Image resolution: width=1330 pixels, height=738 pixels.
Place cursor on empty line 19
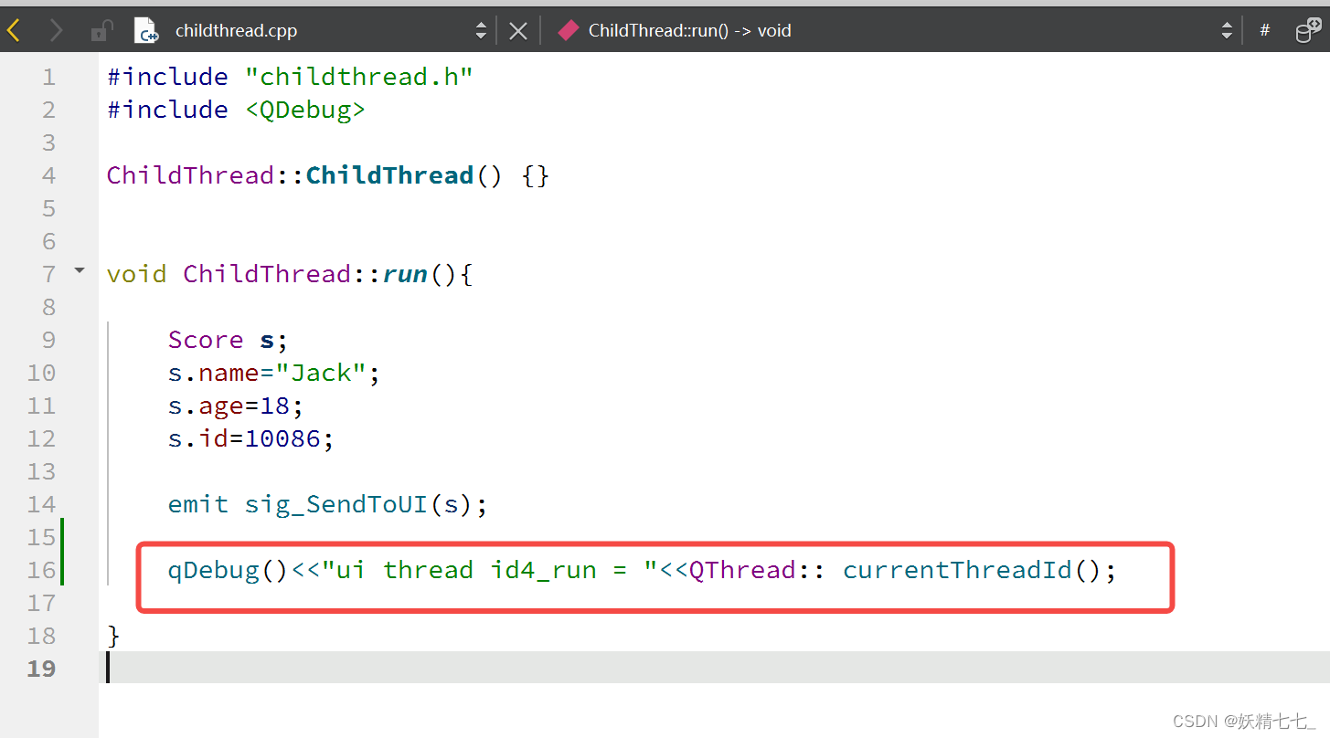click(x=714, y=668)
